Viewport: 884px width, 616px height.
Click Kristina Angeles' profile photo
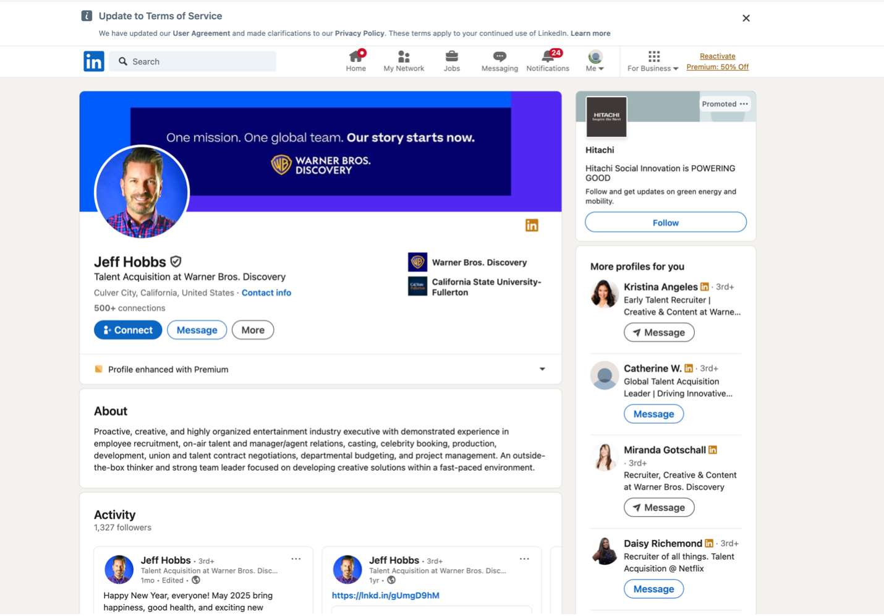pyautogui.click(x=605, y=294)
